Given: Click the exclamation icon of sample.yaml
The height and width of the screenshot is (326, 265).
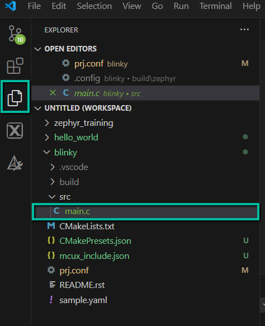Looking at the screenshot, I should 51,300.
